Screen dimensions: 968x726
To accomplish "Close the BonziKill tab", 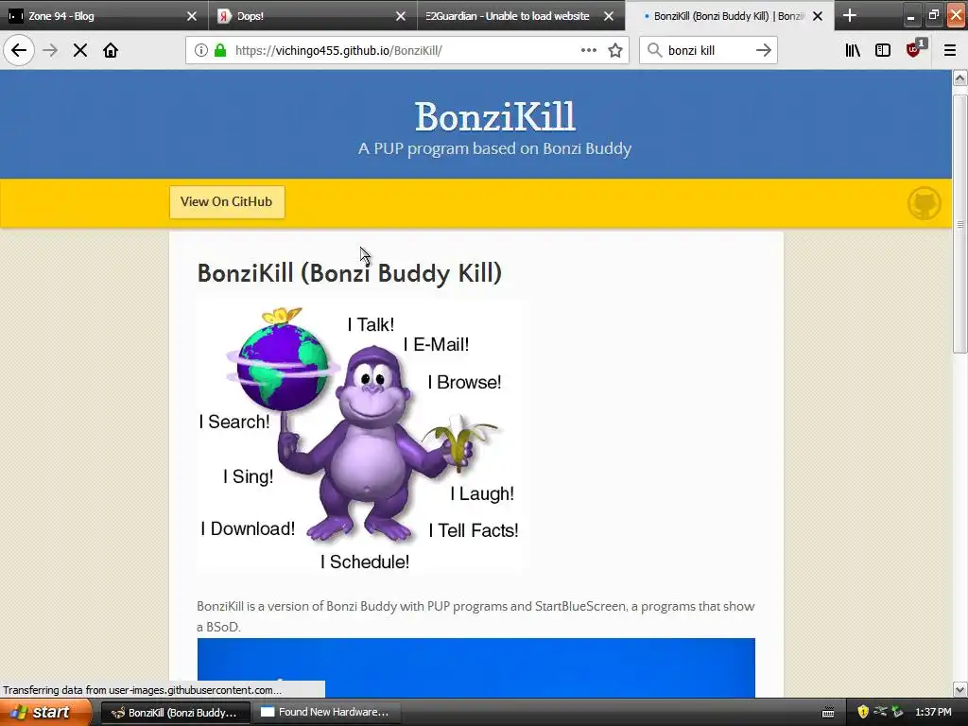I will [x=818, y=16].
